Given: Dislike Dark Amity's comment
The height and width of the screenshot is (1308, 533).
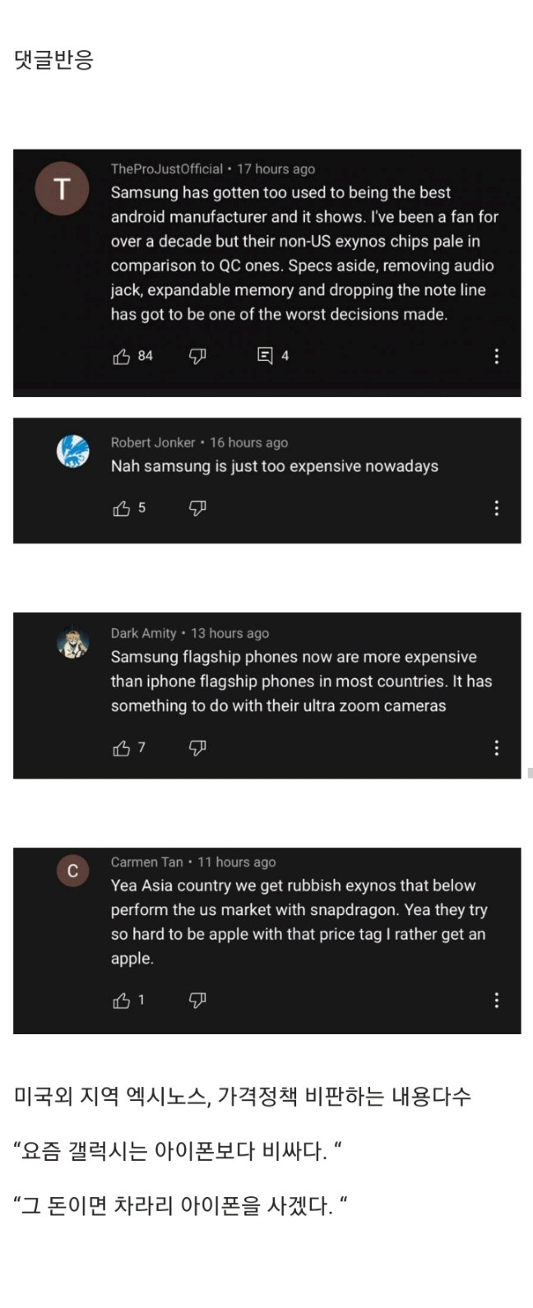Looking at the screenshot, I should 197,748.
